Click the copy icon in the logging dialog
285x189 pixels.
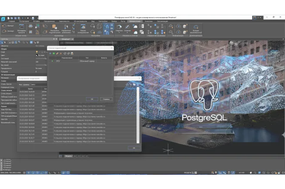click(x=134, y=85)
